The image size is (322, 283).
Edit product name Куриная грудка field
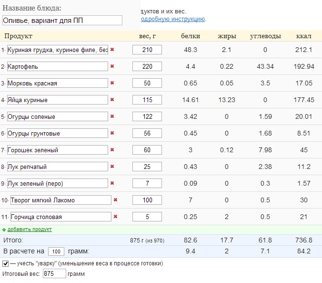coord(58,50)
